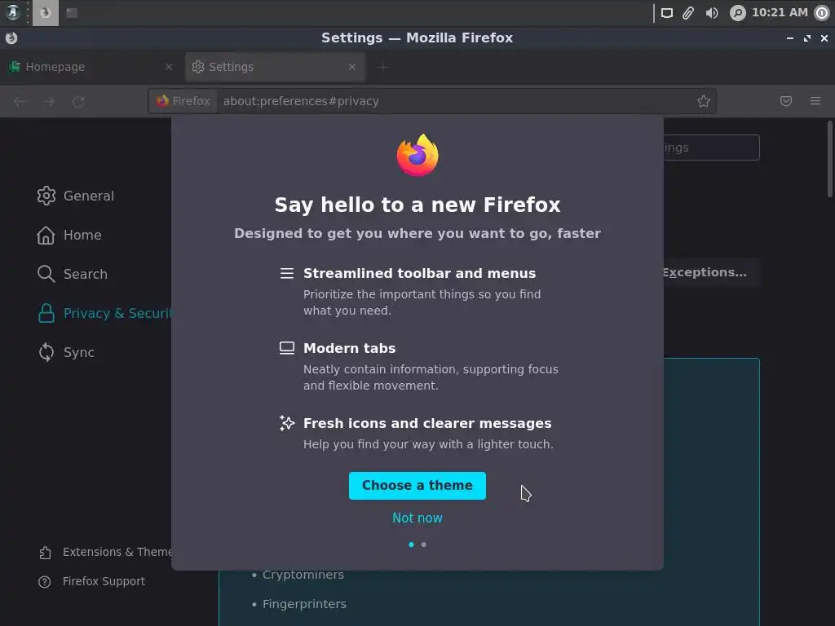The image size is (835, 626).
Task: Go forward one page
Action: [x=49, y=101]
